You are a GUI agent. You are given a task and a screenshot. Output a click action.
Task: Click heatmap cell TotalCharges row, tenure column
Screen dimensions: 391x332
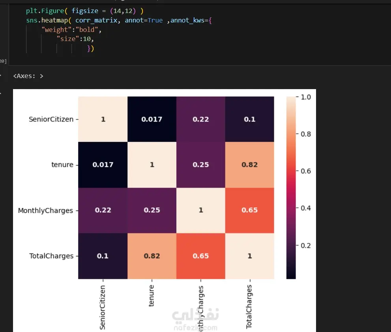click(152, 256)
